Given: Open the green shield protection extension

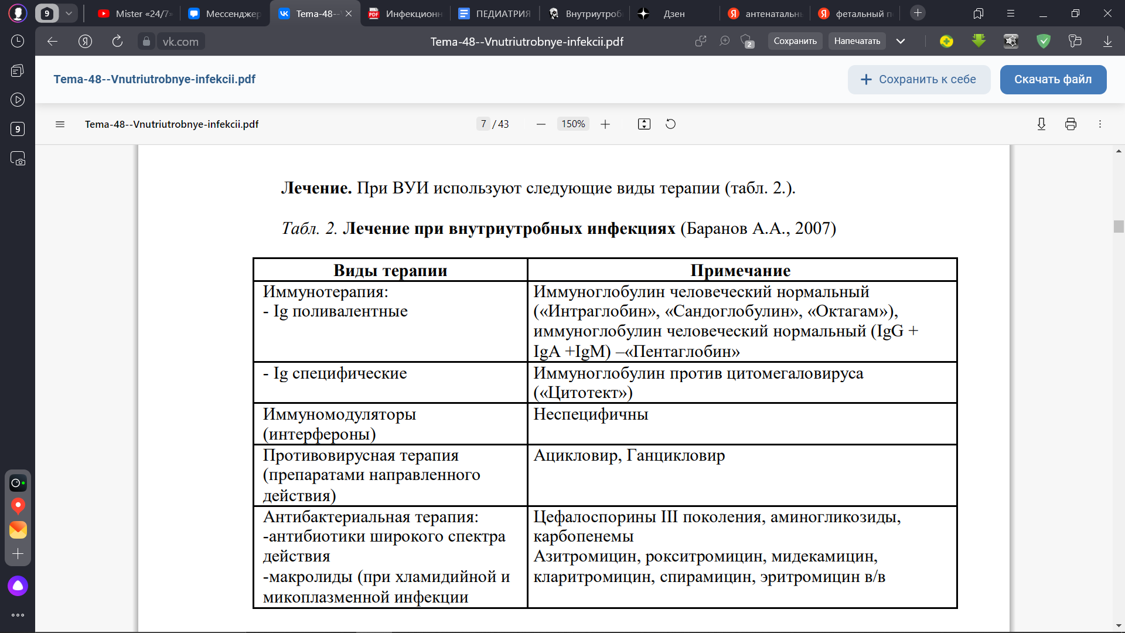Looking at the screenshot, I should click(1043, 41).
